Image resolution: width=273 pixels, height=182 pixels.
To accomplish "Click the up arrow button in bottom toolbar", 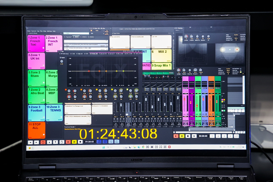I will (x=50, y=142).
